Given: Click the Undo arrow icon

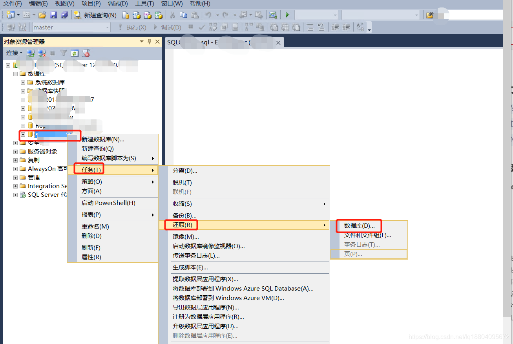Looking at the screenshot, I should coord(208,15).
